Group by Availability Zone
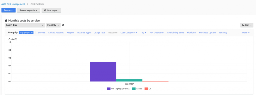This screenshot has width=256, height=95. 175,33
